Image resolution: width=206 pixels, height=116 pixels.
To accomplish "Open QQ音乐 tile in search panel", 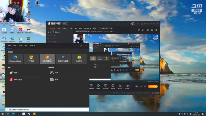I will pyautogui.click(x=79, y=59).
